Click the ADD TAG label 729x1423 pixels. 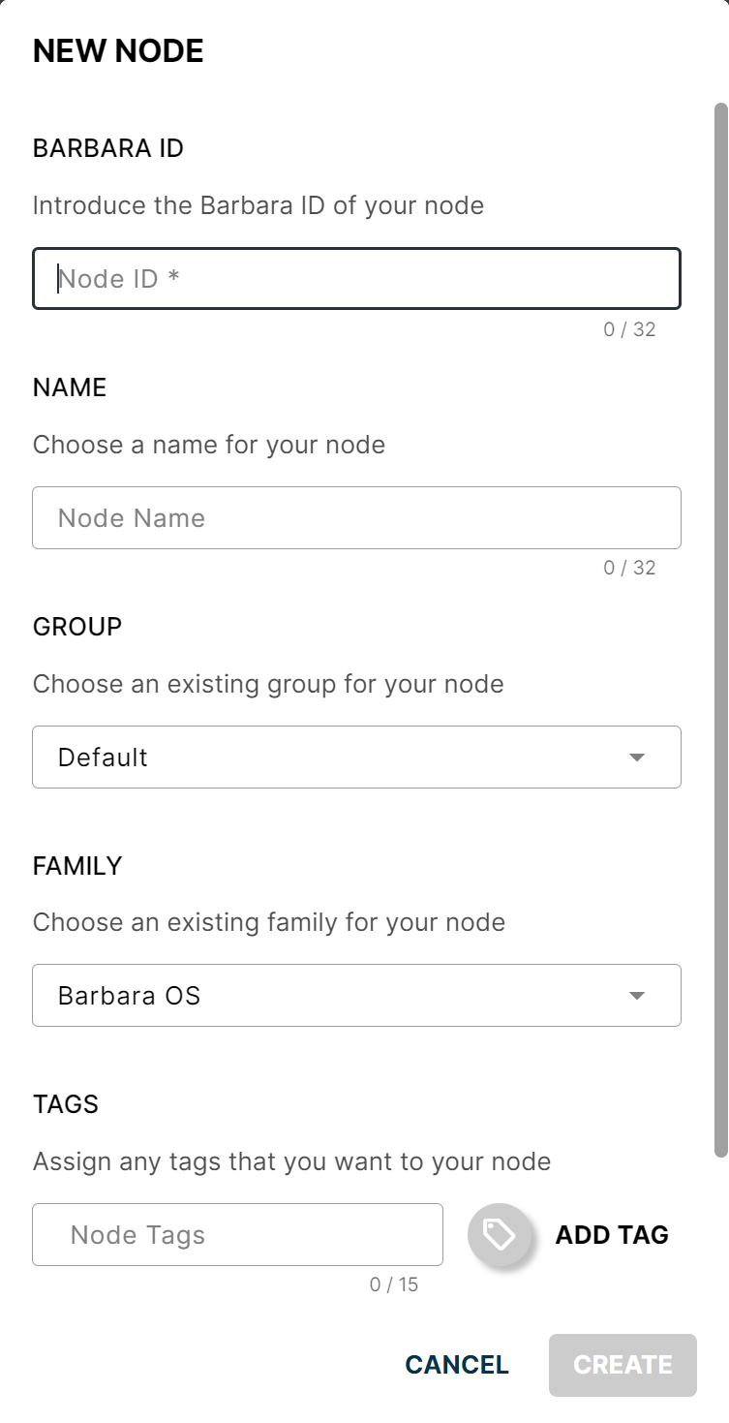[x=611, y=1234]
